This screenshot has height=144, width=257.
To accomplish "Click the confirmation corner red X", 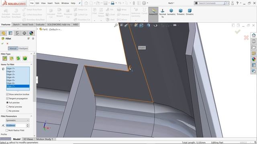I will click(246, 38).
